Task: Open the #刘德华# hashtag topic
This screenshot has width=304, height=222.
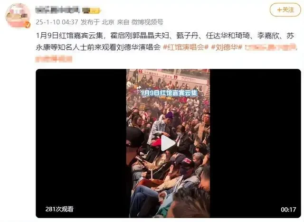Action: point(227,47)
